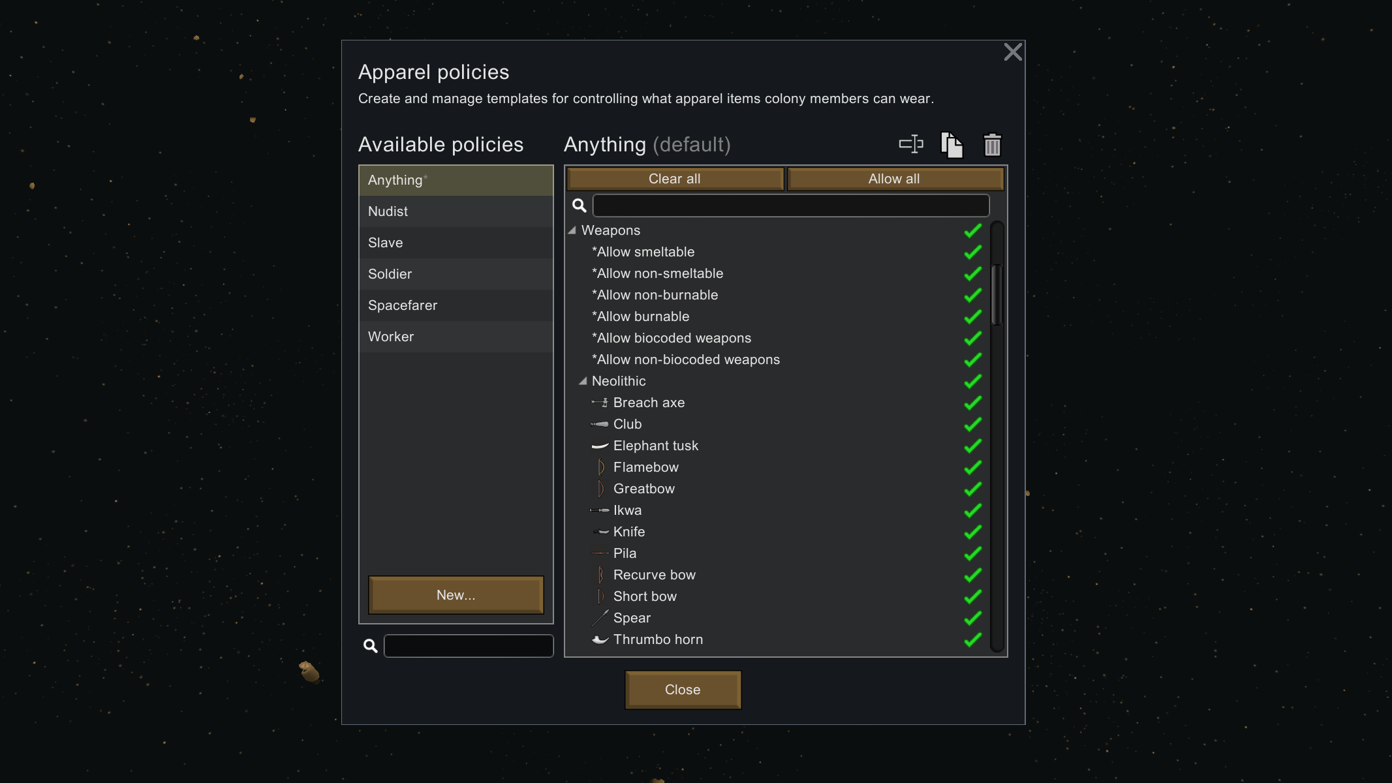Image resolution: width=1392 pixels, height=783 pixels.
Task: Click the scrollbar handle of the item list
Action: pyautogui.click(x=997, y=294)
